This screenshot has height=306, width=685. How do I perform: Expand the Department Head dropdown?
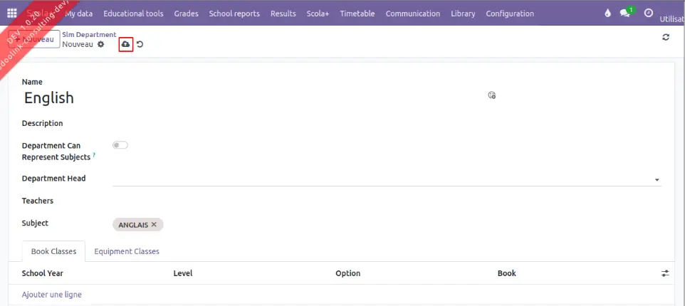657,179
